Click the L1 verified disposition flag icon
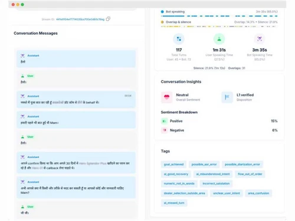The image size is (295, 221). 227,97
